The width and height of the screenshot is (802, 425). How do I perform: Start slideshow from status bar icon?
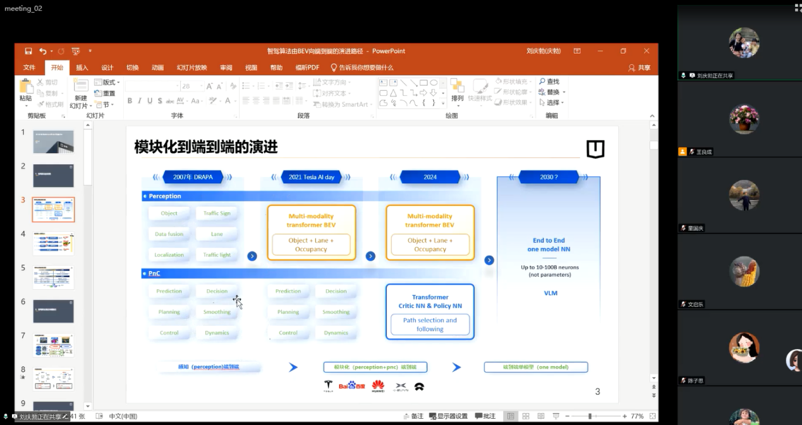556,416
